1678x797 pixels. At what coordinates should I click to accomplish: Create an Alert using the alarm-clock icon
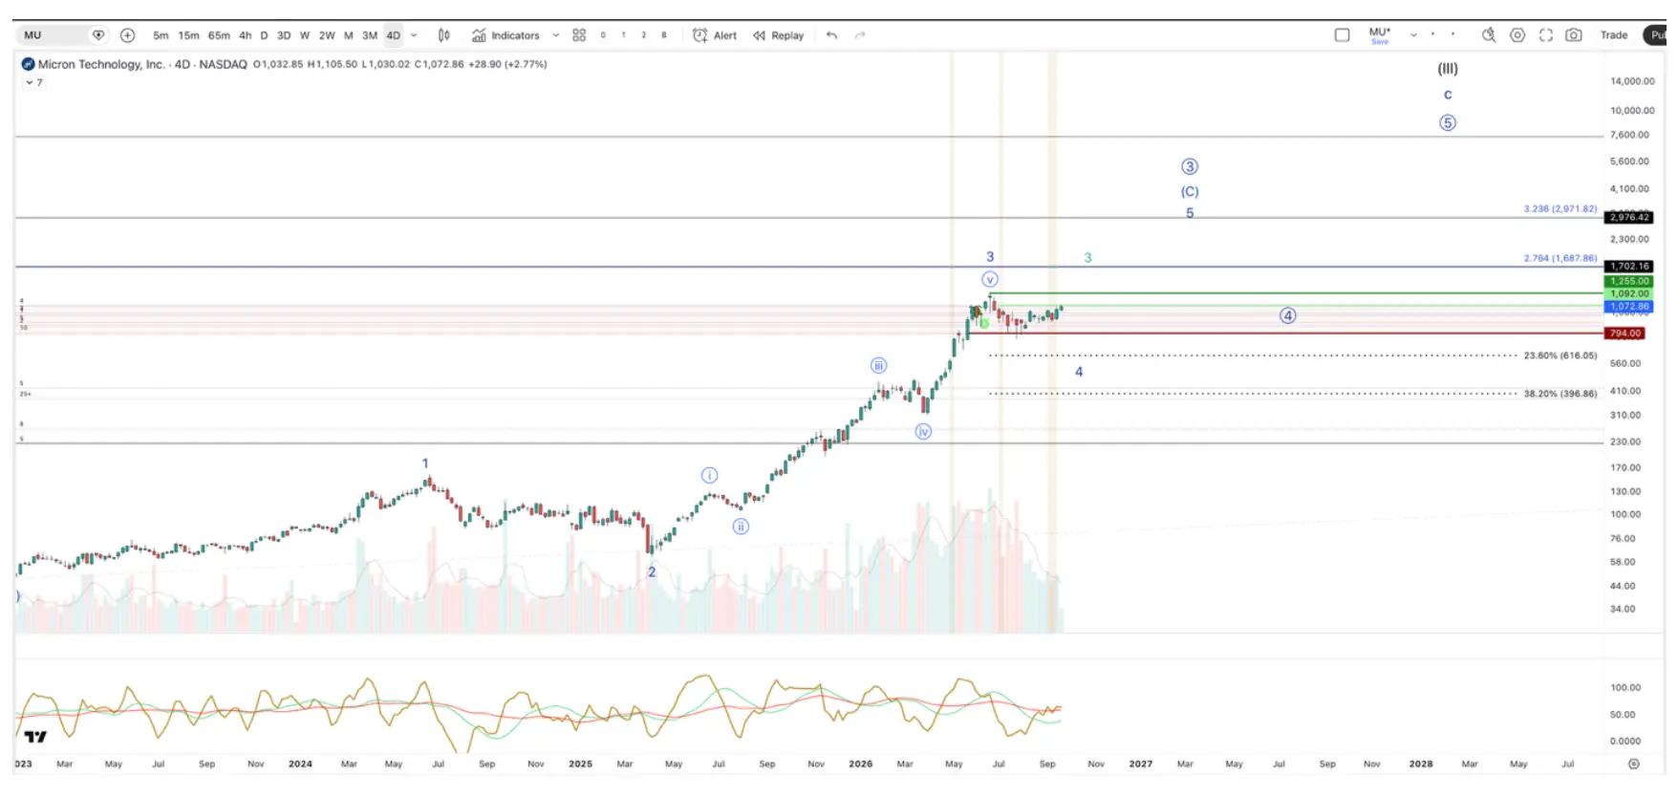pos(699,35)
